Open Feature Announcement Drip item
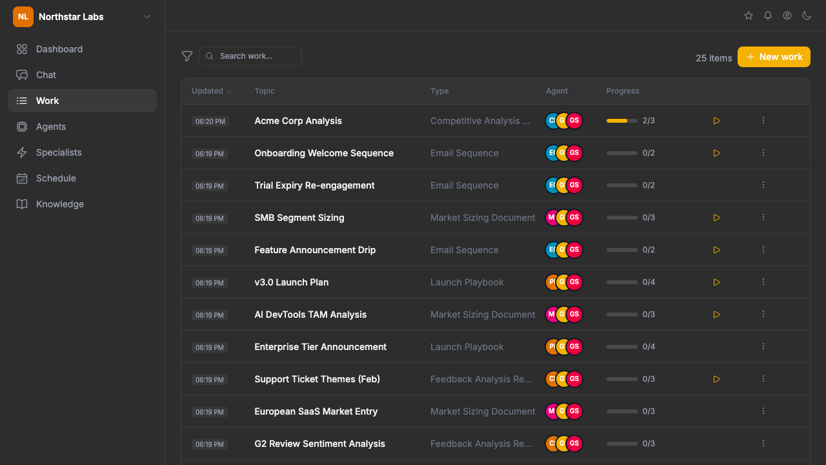 (315, 250)
